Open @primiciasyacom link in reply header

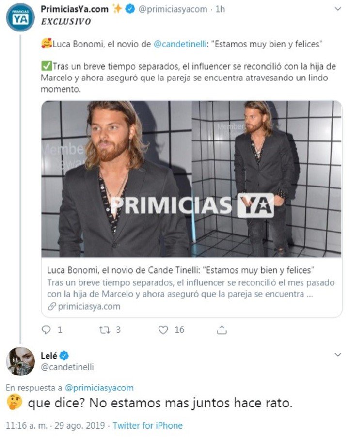(x=99, y=388)
